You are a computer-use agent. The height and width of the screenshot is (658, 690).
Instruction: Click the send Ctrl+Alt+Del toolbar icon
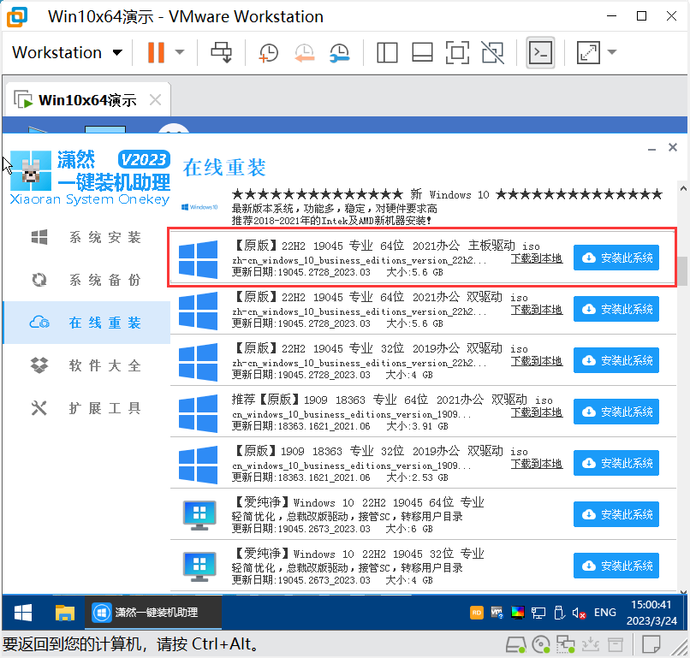click(x=222, y=52)
